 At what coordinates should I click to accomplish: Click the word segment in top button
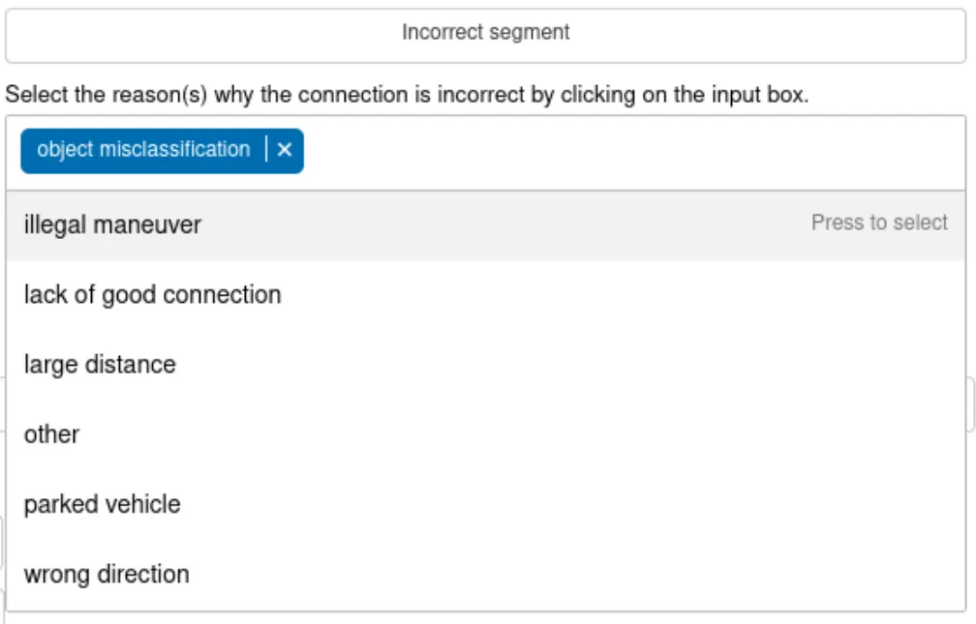tap(530, 33)
